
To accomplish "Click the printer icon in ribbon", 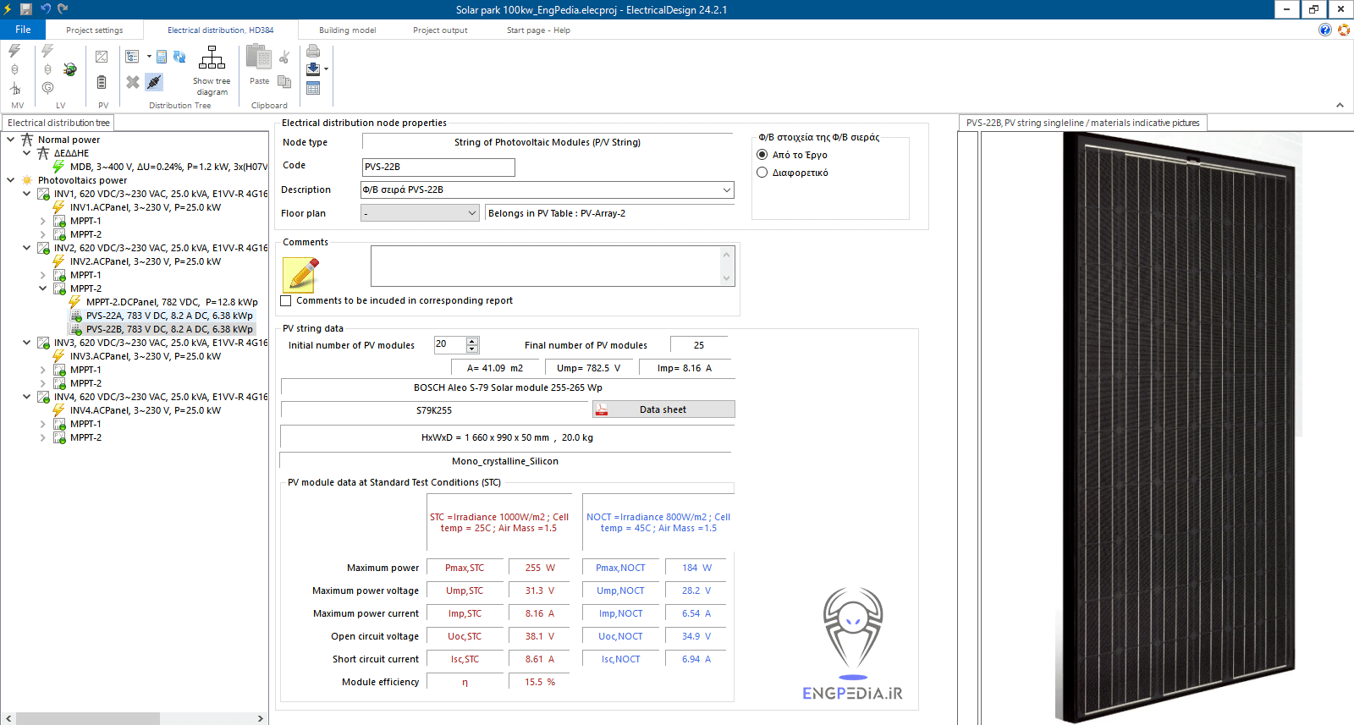I will click(313, 51).
